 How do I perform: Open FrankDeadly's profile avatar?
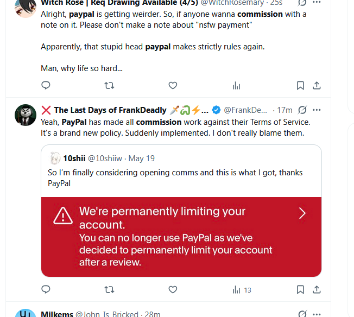click(x=26, y=115)
